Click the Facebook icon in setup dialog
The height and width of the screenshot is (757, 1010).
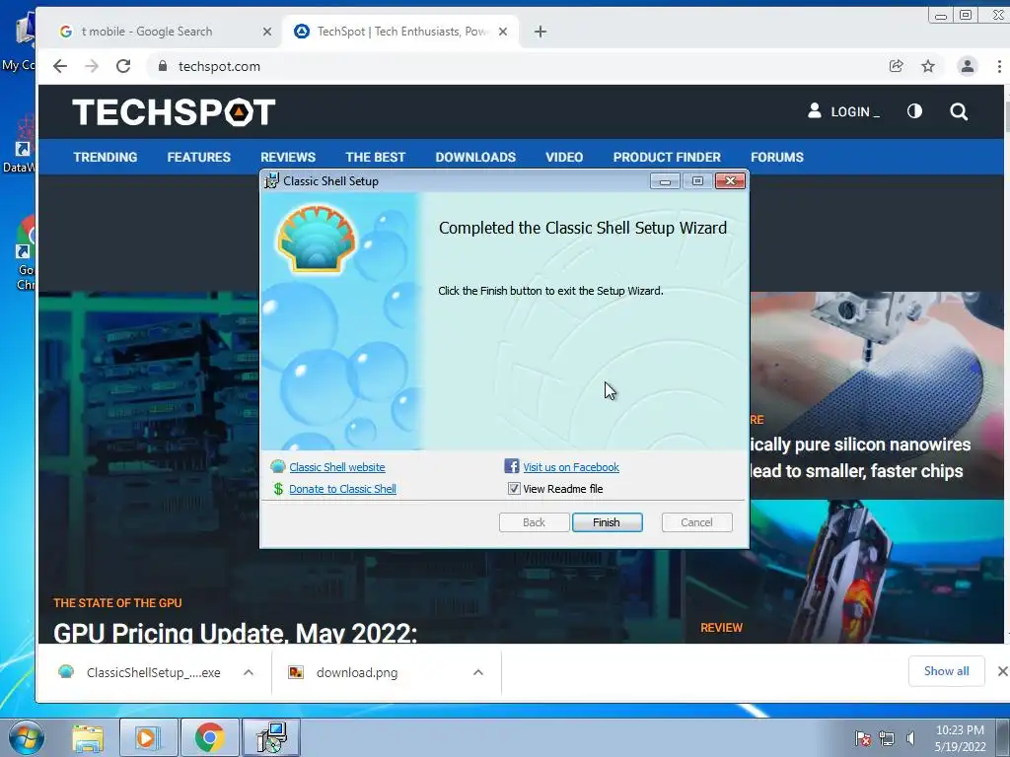pyautogui.click(x=512, y=466)
